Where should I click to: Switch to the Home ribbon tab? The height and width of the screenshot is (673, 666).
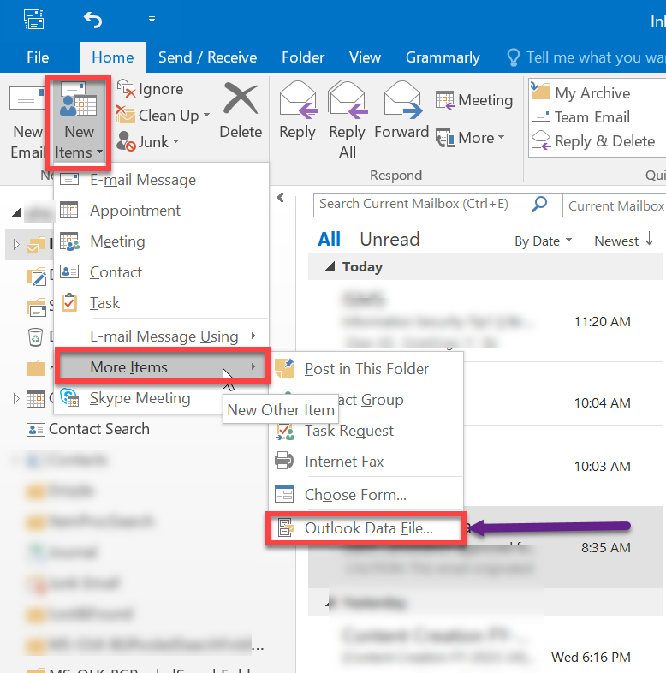[x=113, y=57]
